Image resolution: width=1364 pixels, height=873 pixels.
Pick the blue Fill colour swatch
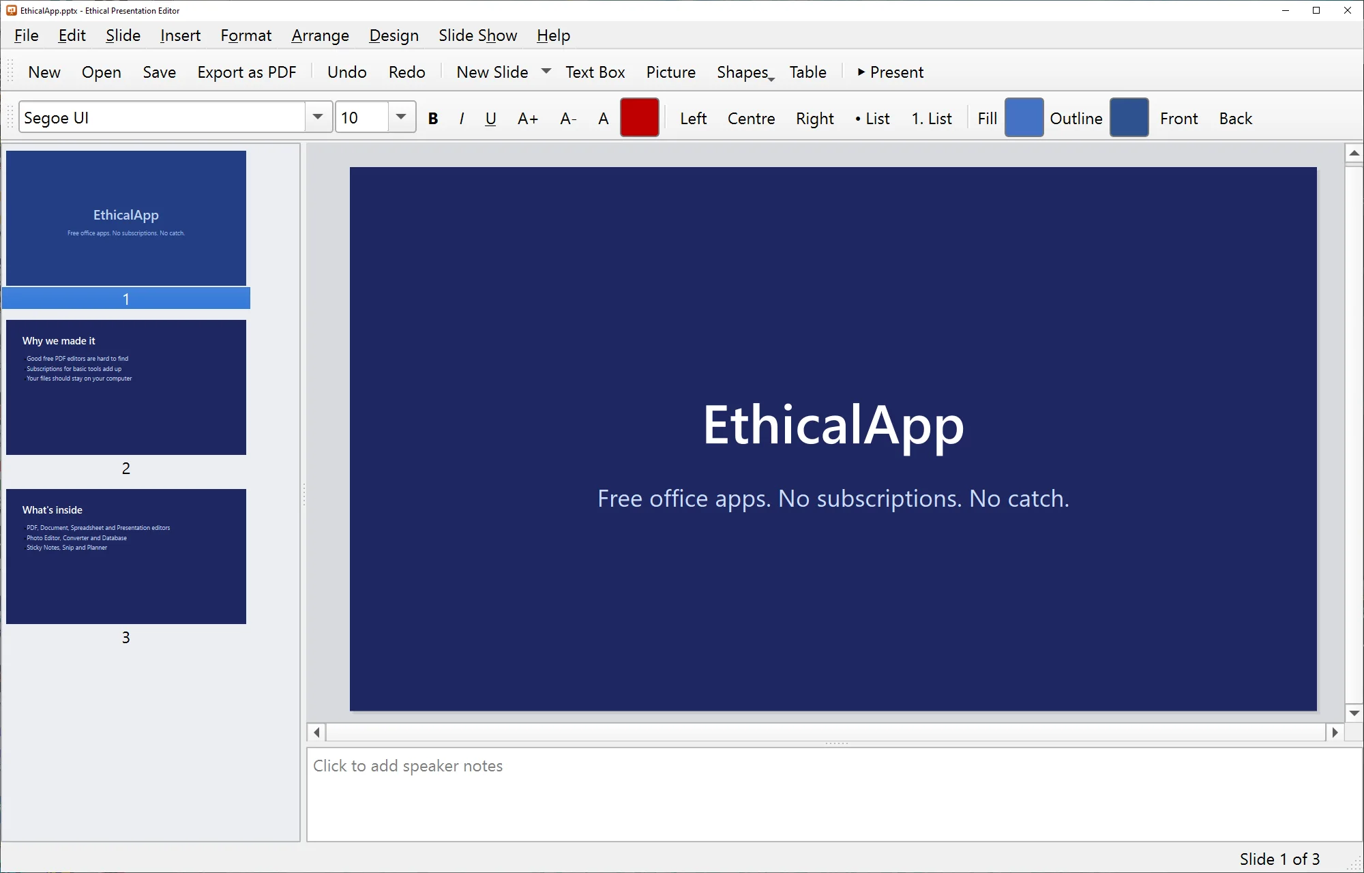[1024, 117]
